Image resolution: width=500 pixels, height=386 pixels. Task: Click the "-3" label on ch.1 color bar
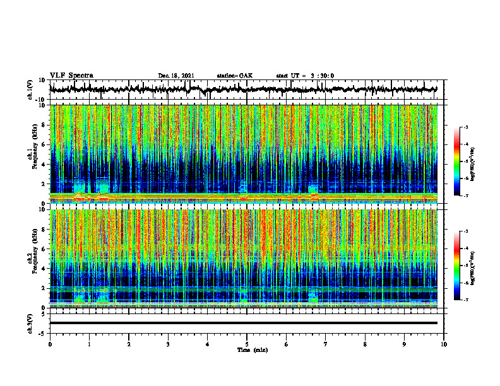(465, 127)
